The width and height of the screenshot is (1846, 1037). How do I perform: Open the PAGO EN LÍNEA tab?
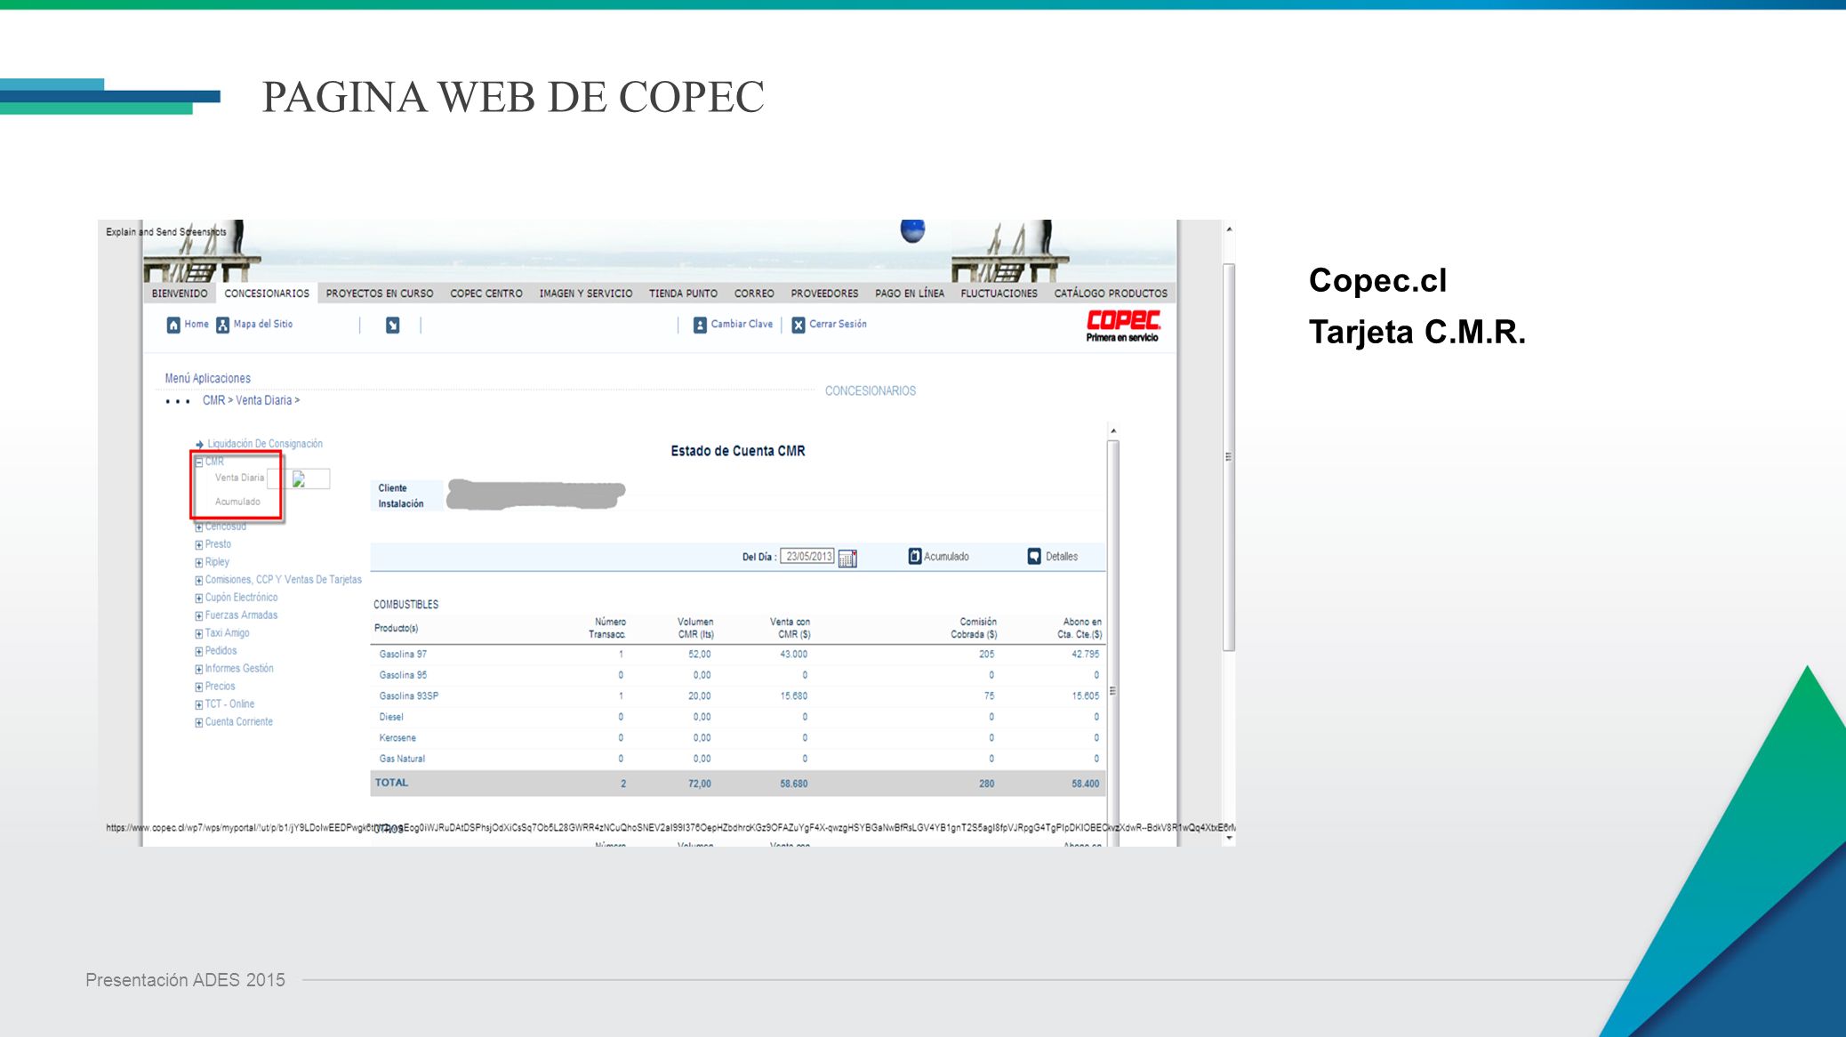coord(910,293)
